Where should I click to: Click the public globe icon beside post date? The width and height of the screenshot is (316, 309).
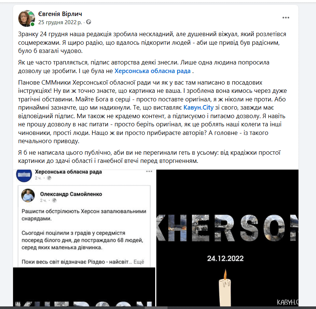[88, 22]
